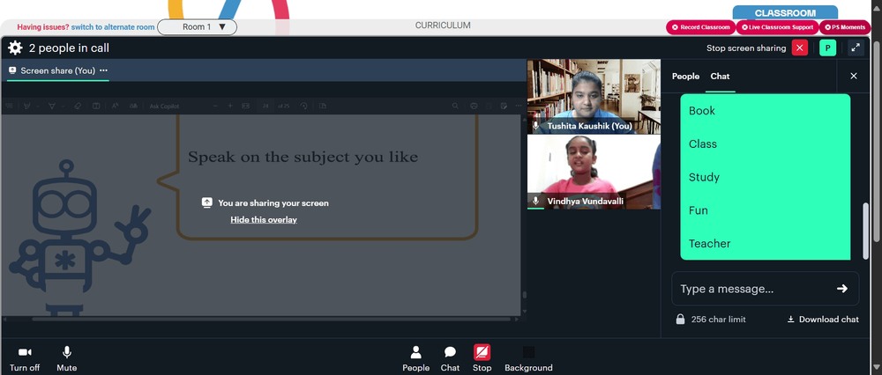Open the Room 1 dropdown
Screen dimensions: 882x375
[197, 27]
